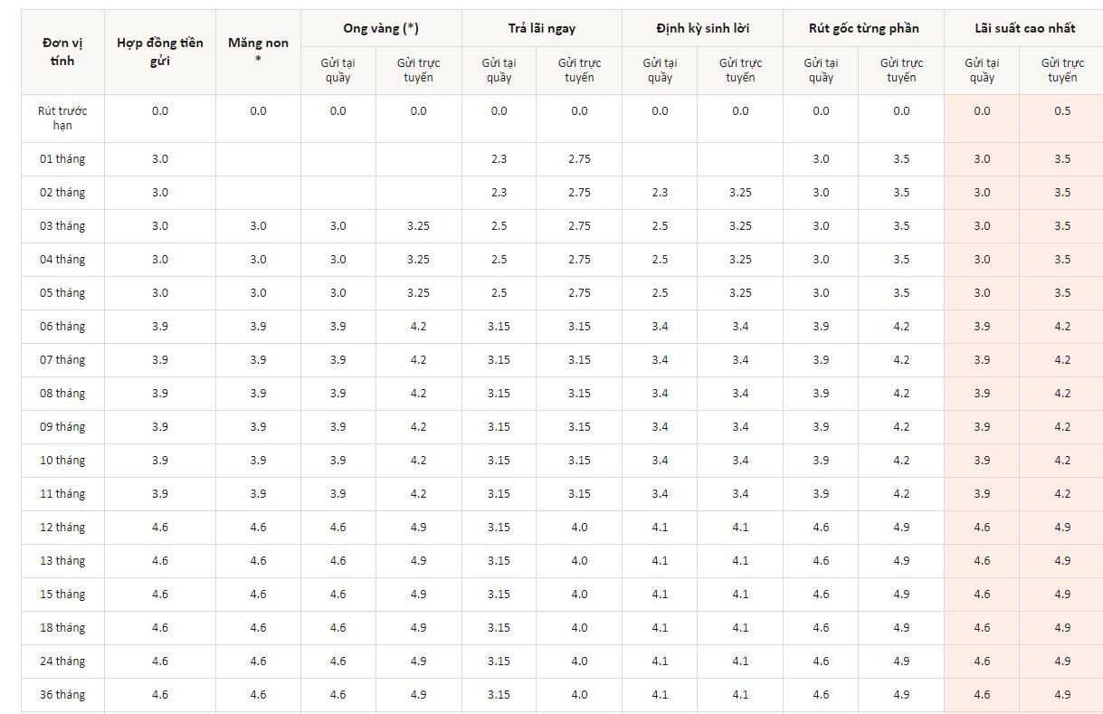Click the 0.5 rate in Rút trước hạn row
Viewport: 1103px width, 714px height.
click(1062, 111)
